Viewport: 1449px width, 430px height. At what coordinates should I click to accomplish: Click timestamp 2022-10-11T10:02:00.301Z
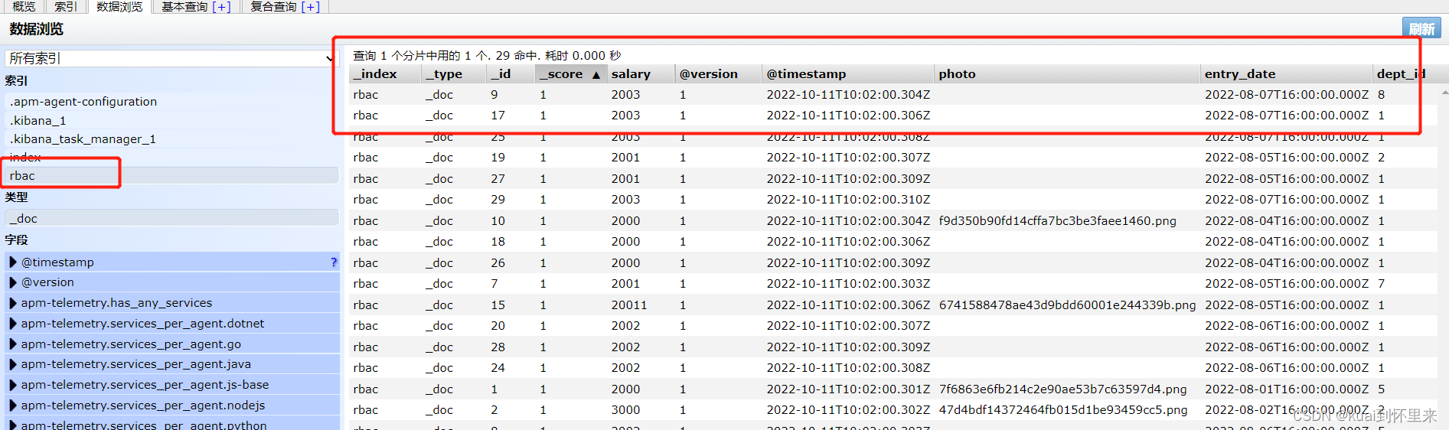point(848,389)
